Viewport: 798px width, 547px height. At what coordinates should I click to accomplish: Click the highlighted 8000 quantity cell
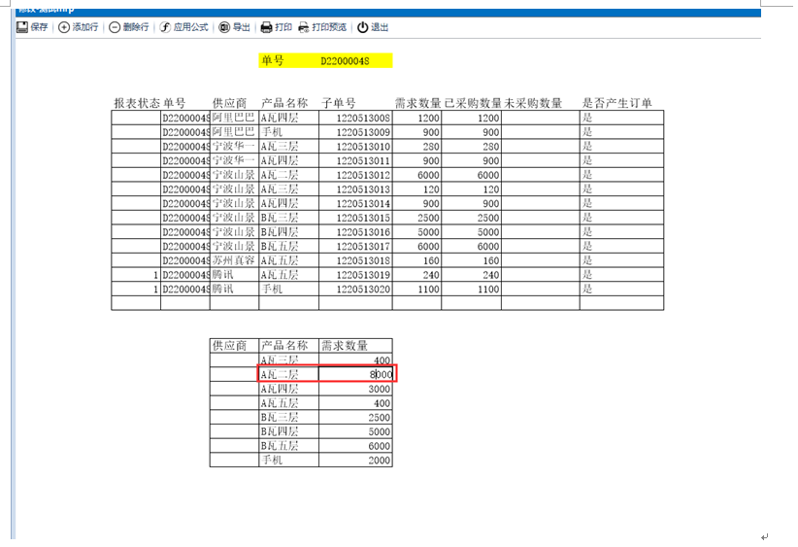[x=355, y=374]
